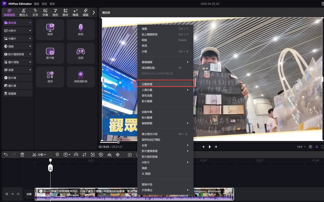Image resolution: width=324 pixels, height=202 pixels.
Task: Click the mirror flip icon in the timeline toolbar
Action: click(109, 154)
